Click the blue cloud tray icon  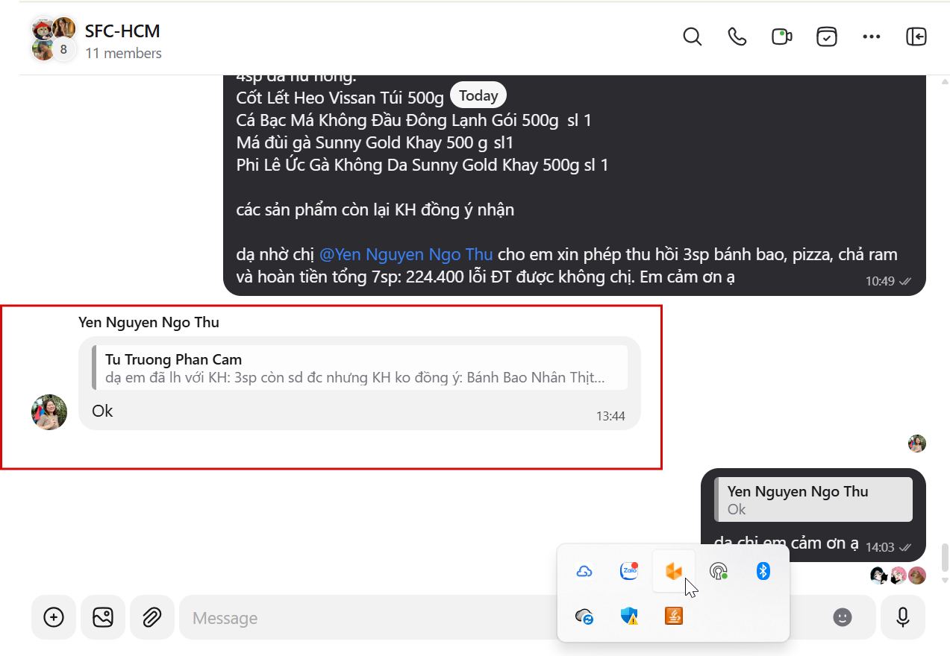click(x=584, y=572)
